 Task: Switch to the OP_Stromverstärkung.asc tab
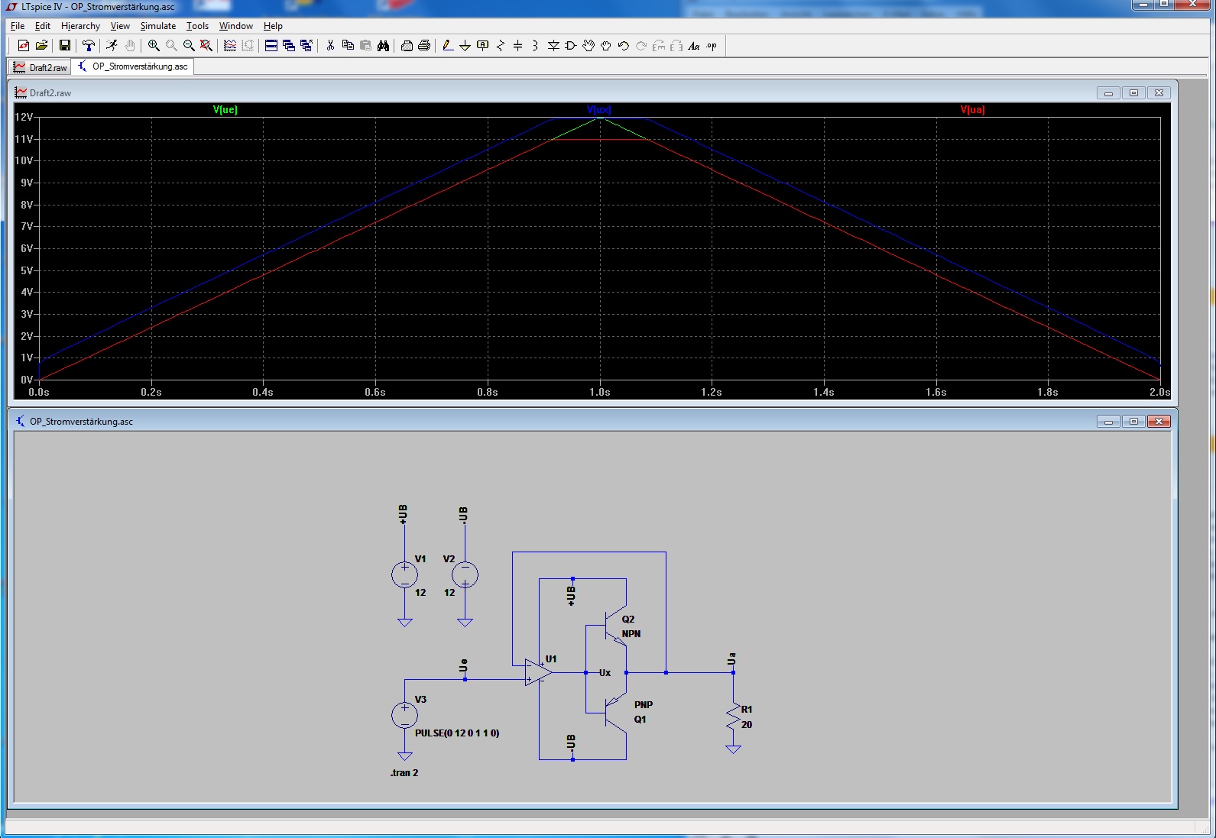pos(132,66)
